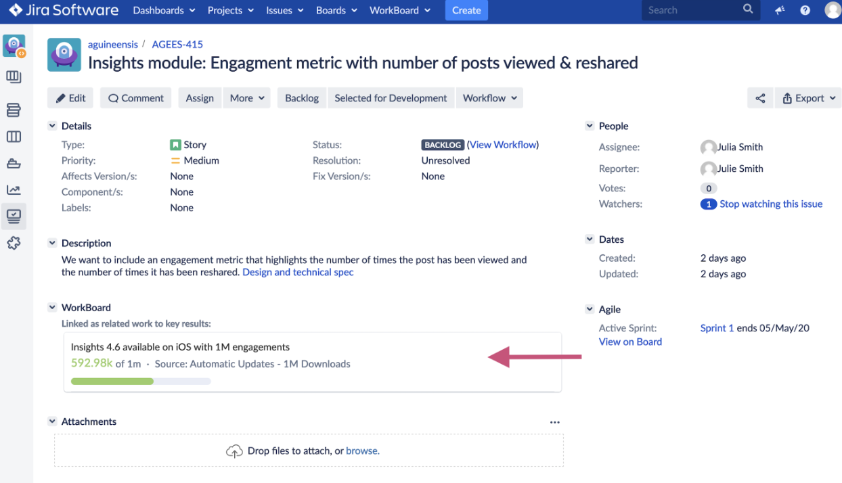Click Selected for Development button
The width and height of the screenshot is (842, 483).
(x=391, y=98)
